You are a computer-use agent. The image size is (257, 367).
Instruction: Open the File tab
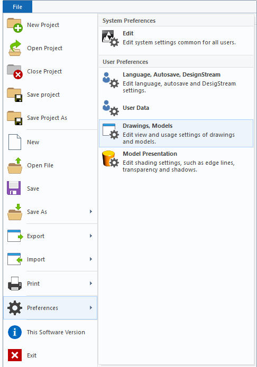coord(17,7)
